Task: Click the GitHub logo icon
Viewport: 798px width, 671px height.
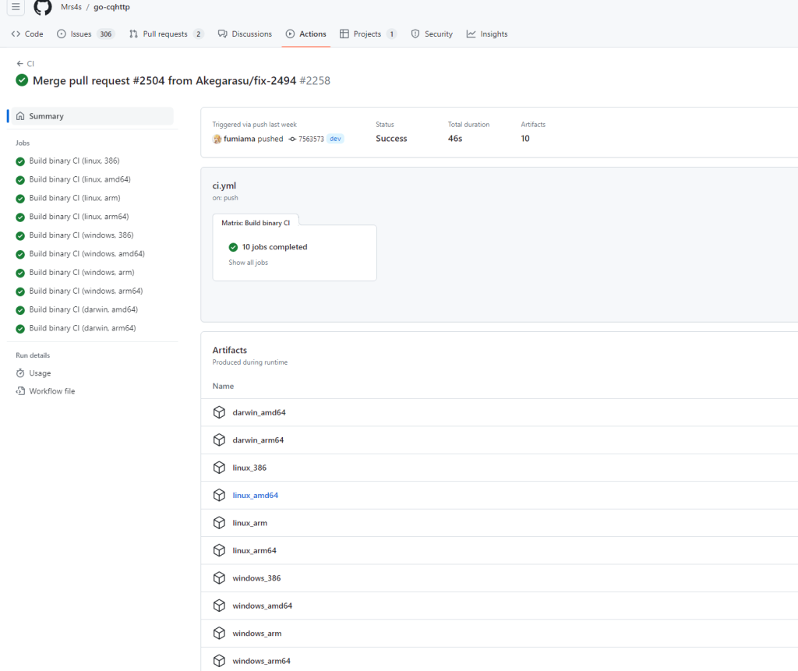Action: 43,8
